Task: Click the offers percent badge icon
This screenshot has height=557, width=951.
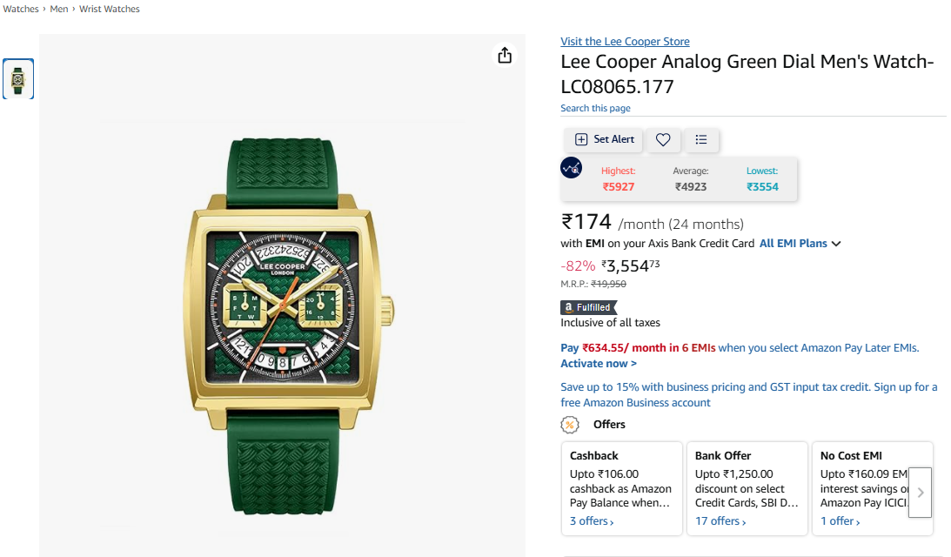Action: (x=570, y=425)
